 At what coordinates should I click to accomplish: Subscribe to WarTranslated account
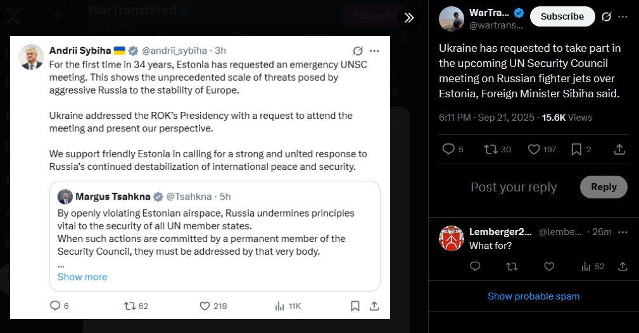(x=562, y=16)
